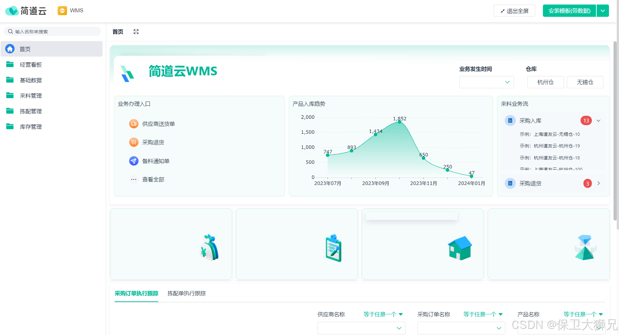Open item 杭州道友云-杭州仓-18

(x=550, y=158)
